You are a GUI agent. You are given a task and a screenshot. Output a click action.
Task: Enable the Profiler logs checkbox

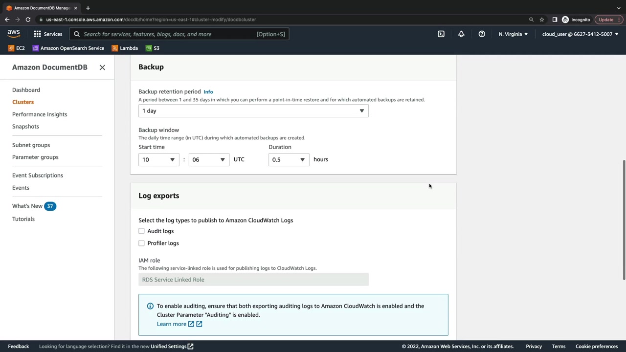point(142,243)
